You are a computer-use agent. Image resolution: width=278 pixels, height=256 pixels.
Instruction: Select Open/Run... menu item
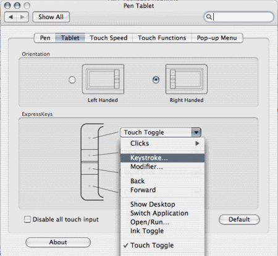point(162,222)
